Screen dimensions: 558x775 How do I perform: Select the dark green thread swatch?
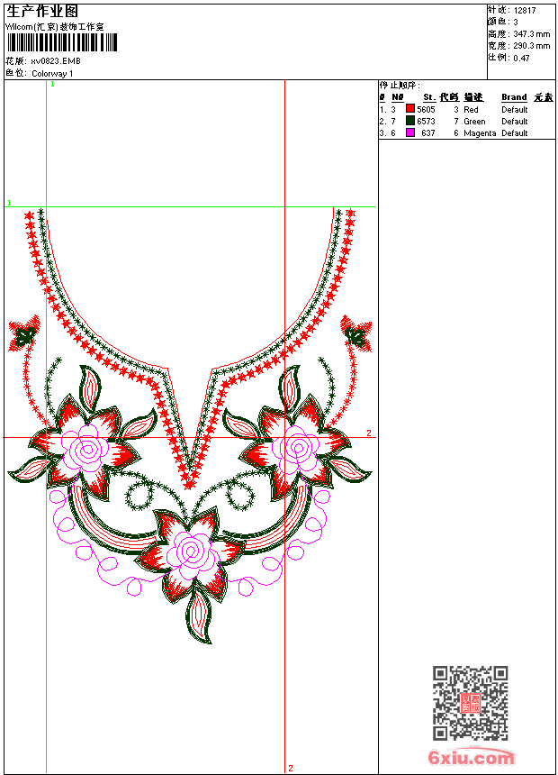pos(410,121)
